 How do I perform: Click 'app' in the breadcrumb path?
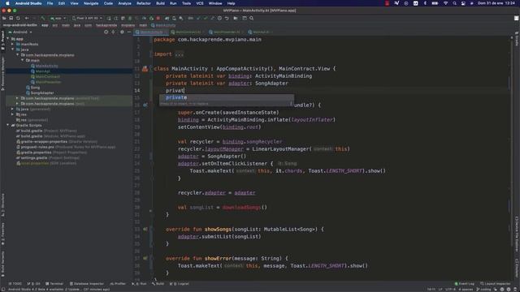coord(45,25)
